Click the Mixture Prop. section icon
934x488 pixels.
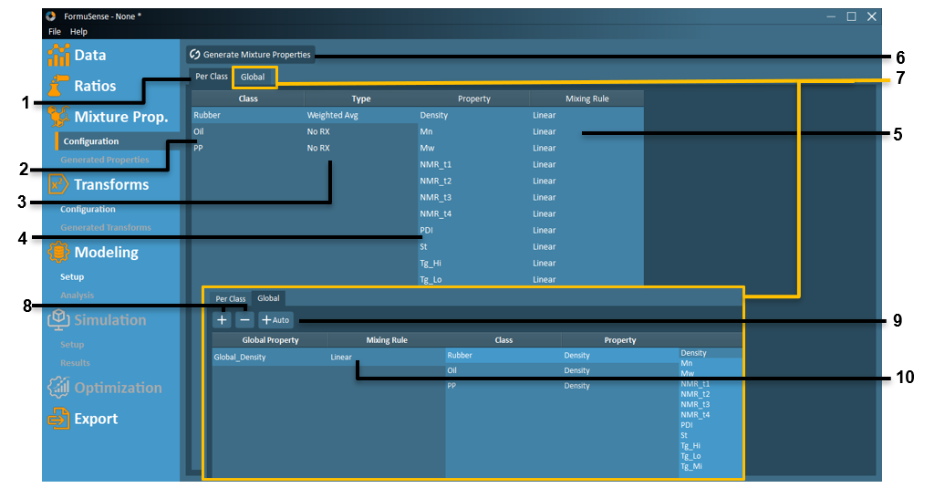point(58,117)
